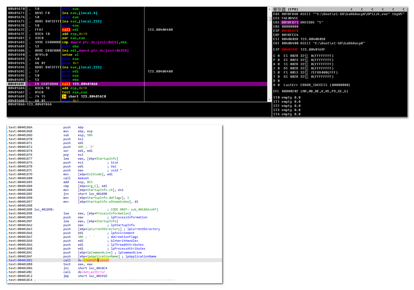Viewport: 414px width, 290px height.
Task: Click the disassembly scrollbar down arrow
Action: (x=270, y=99)
